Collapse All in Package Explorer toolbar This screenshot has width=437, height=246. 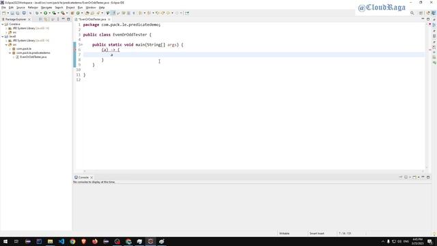pos(41,19)
